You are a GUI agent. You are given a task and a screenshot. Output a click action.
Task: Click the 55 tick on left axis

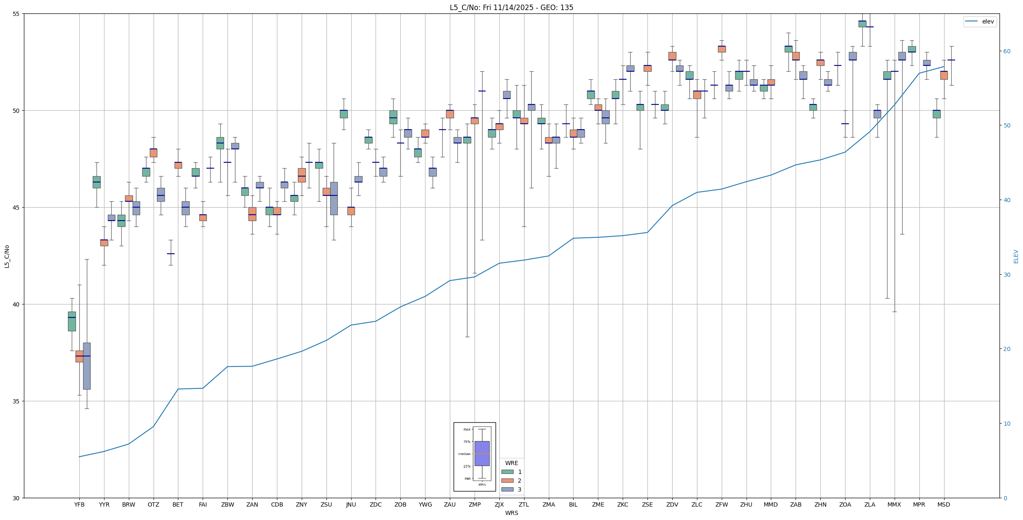[16, 14]
